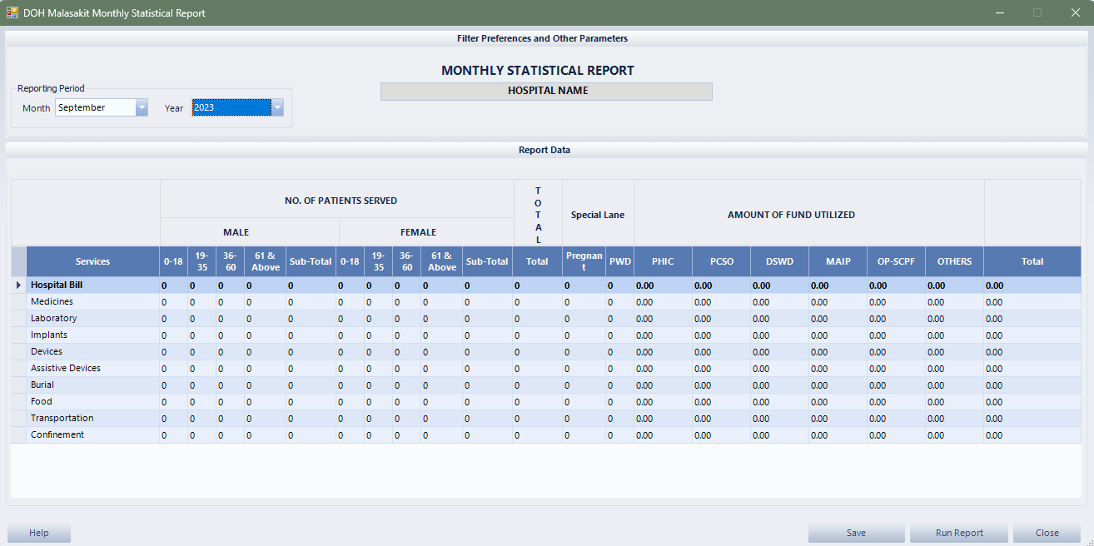1094x546 pixels.
Task: Click the Close button at bottom right
Action: click(1047, 533)
